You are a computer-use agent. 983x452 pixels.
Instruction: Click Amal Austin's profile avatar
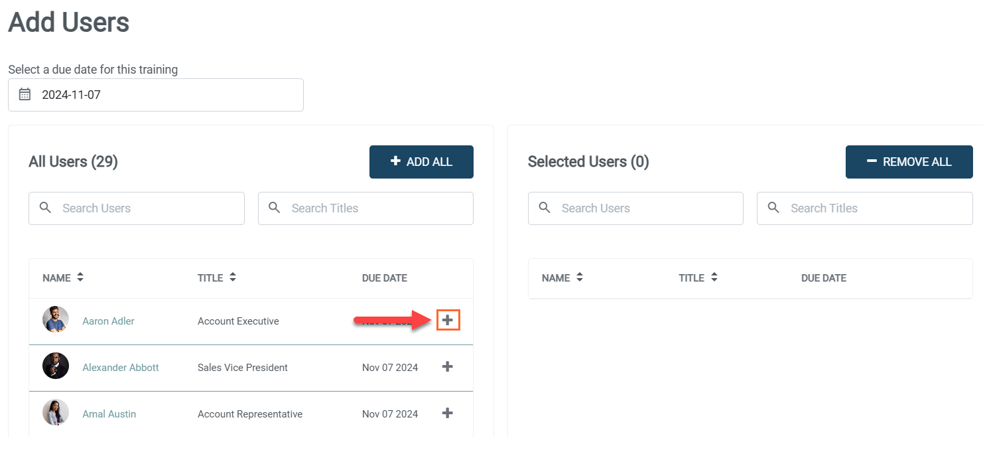[x=56, y=413]
